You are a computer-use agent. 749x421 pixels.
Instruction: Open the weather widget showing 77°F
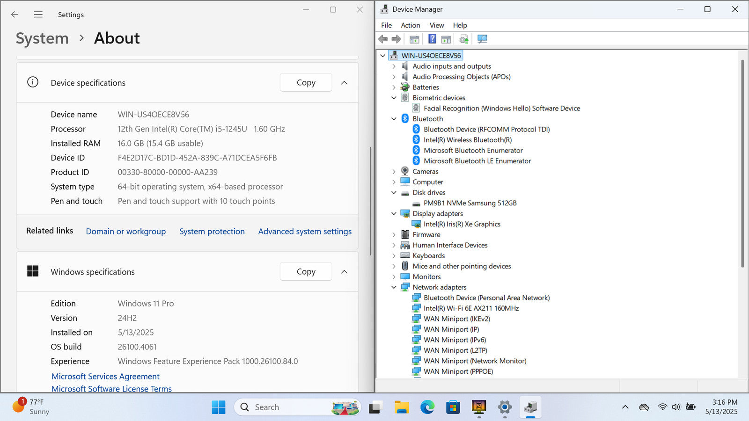(31, 406)
